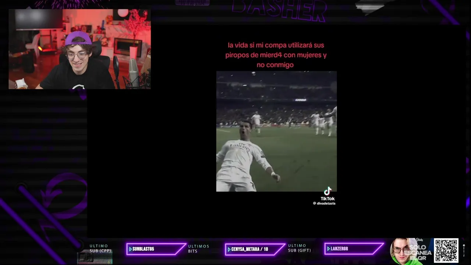This screenshot has width=471, height=265.
Task: Click the 'ULTIMO SUB (GIFT)' label
Action: coord(299,248)
